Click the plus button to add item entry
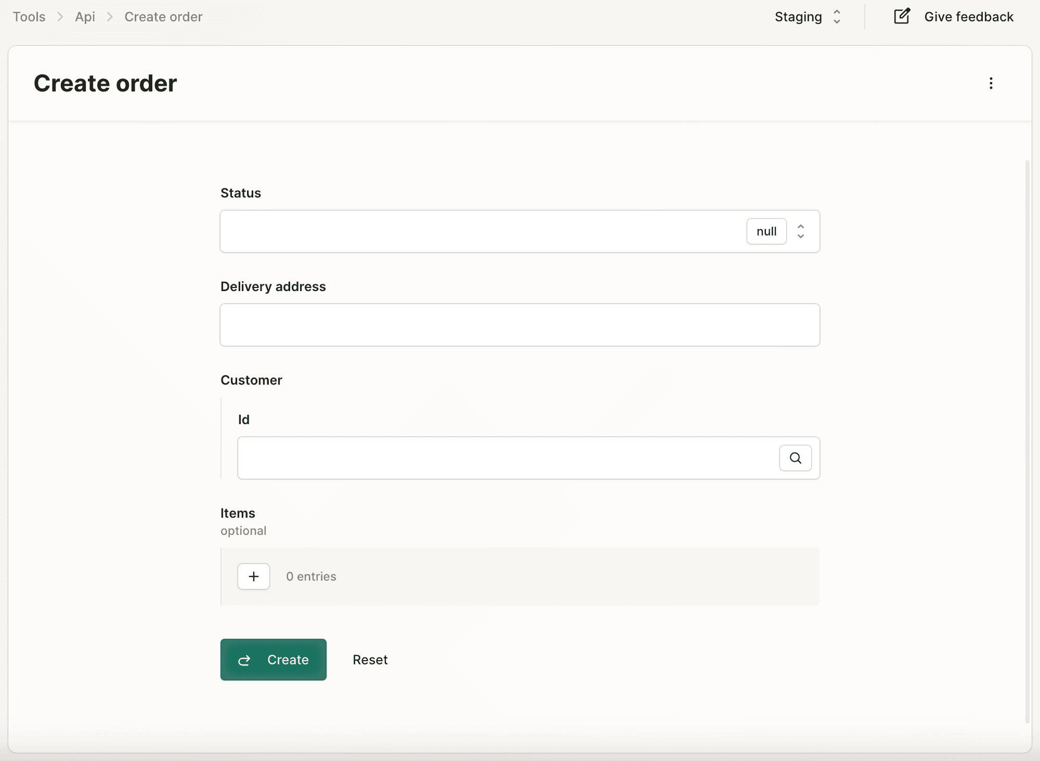 253,576
